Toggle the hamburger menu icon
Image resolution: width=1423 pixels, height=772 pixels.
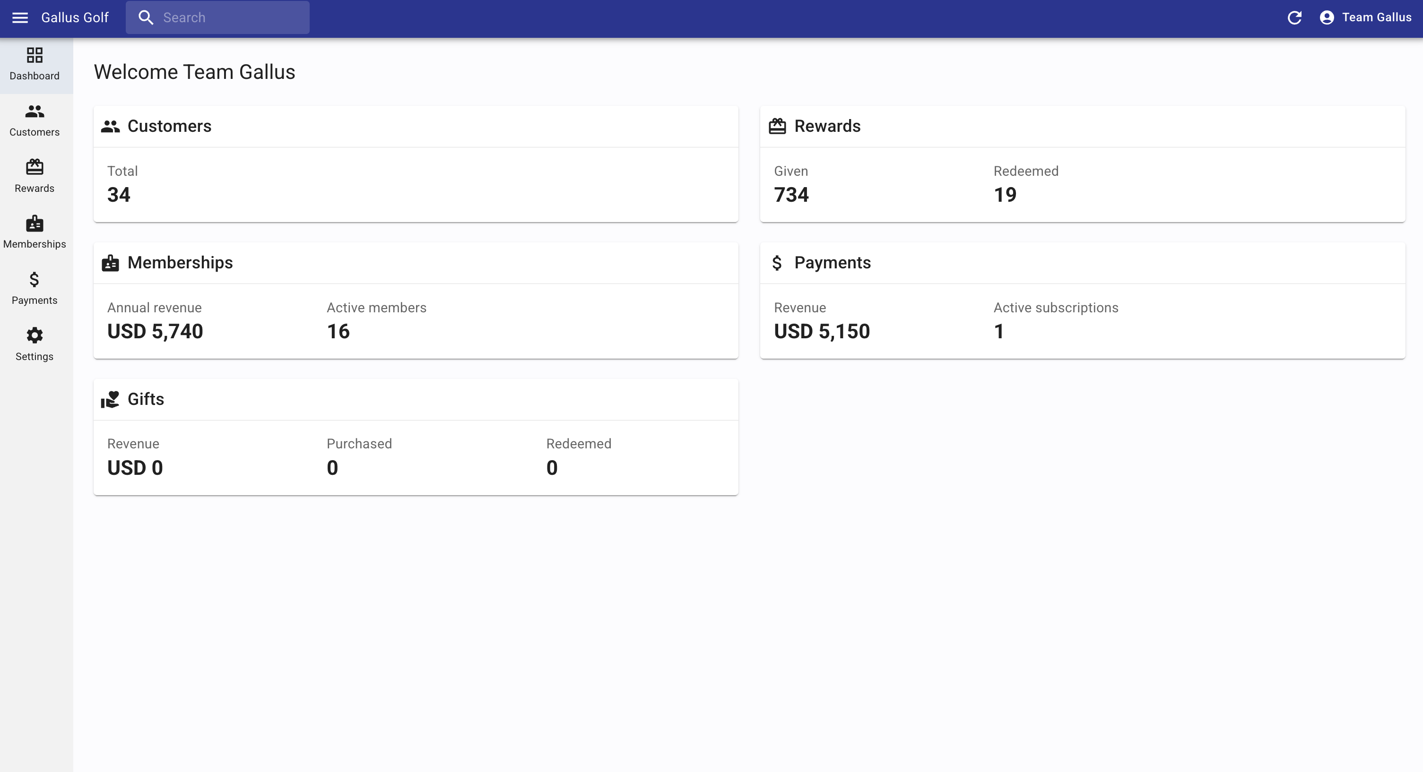pyautogui.click(x=20, y=17)
